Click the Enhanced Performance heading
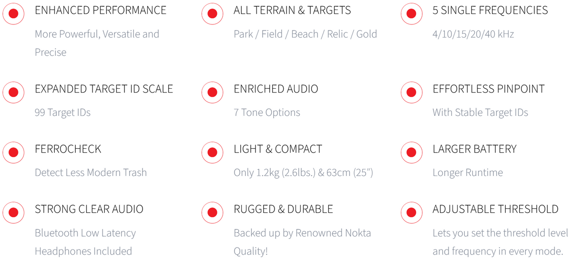The height and width of the screenshot is (259, 572). coord(101,10)
